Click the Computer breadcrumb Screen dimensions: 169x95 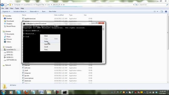17,5
